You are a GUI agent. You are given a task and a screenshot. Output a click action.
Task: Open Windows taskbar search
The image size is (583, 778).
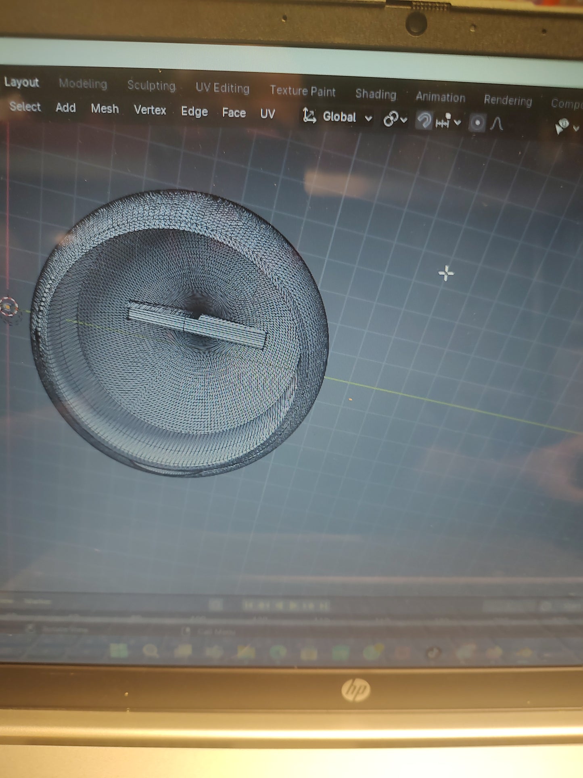150,651
